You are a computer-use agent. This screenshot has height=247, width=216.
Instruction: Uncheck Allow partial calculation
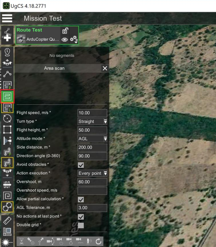(x=81, y=199)
